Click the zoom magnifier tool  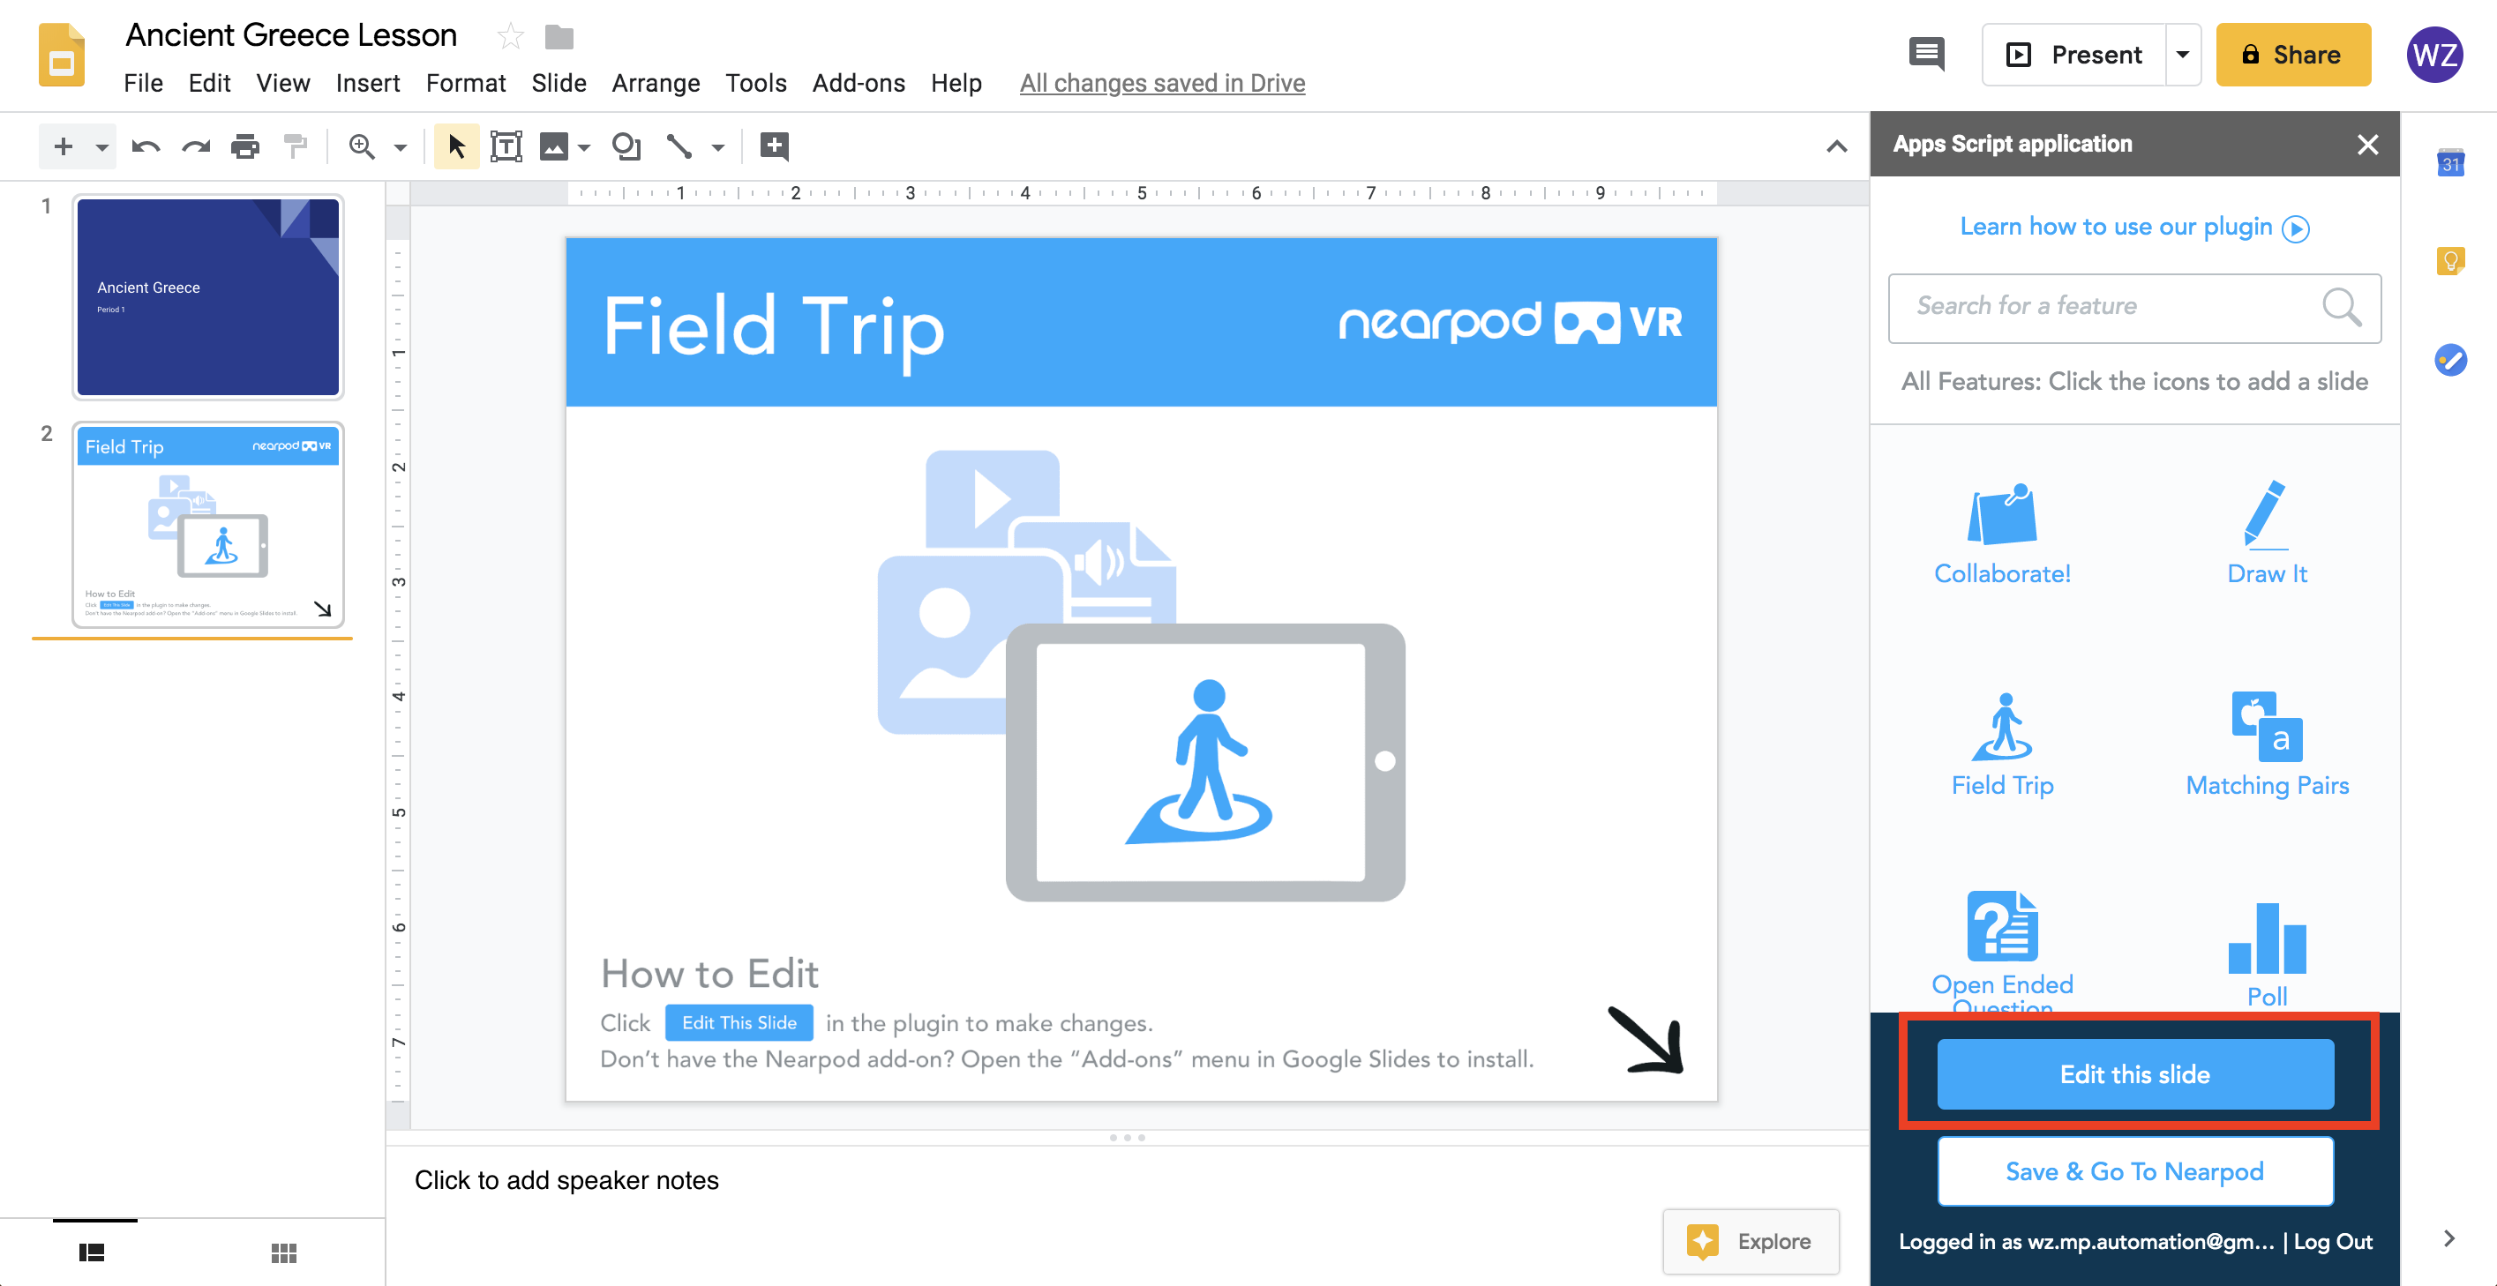[362, 146]
